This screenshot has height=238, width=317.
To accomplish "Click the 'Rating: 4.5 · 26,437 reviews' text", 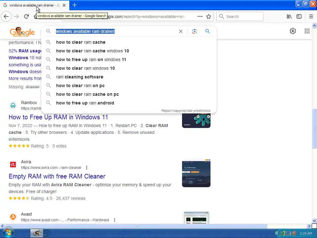I will pyautogui.click(x=58, y=198).
